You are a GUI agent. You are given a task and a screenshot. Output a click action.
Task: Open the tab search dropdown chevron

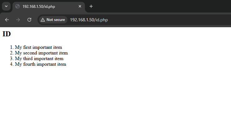(6, 6)
